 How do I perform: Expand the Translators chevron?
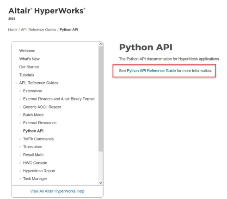pyautogui.click(x=20, y=147)
